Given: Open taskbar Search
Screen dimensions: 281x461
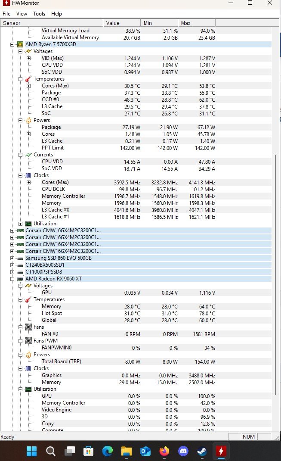Looking at the screenshot, I should 50,451.
